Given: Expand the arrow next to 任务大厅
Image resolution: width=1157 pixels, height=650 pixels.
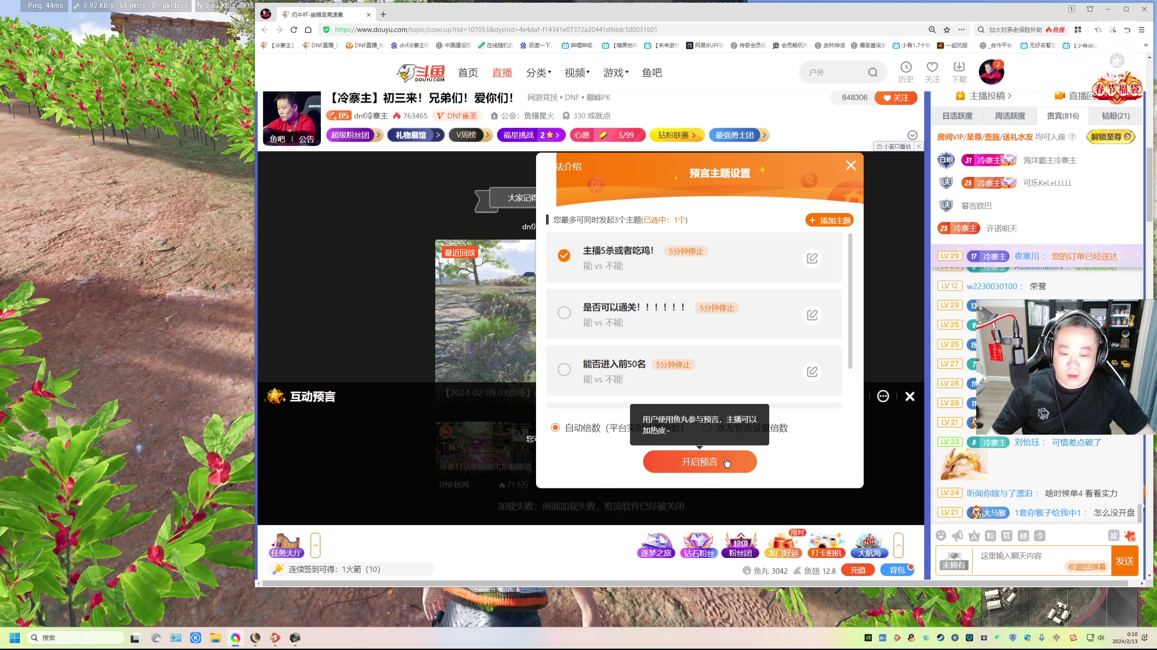Looking at the screenshot, I should click(x=315, y=545).
